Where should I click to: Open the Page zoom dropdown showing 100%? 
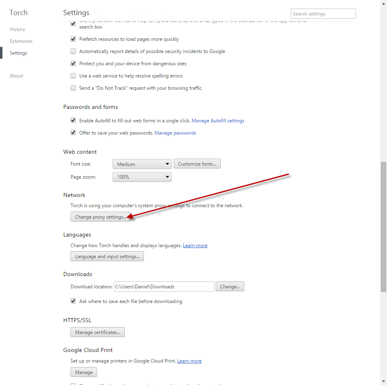click(x=142, y=177)
